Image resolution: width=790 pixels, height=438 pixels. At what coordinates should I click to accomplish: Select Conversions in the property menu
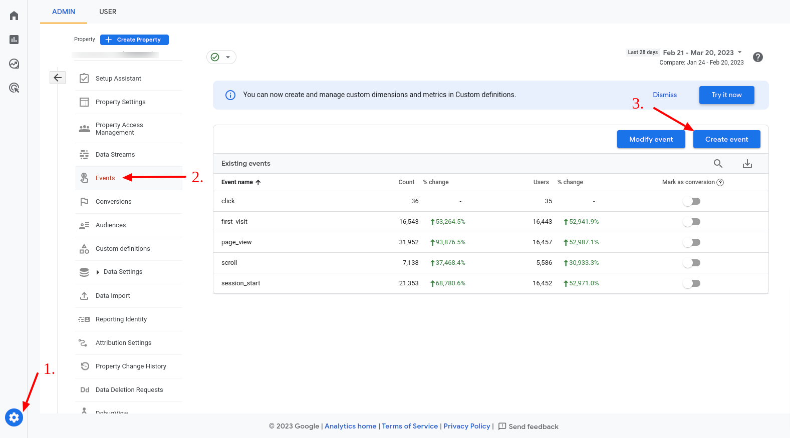(x=113, y=202)
